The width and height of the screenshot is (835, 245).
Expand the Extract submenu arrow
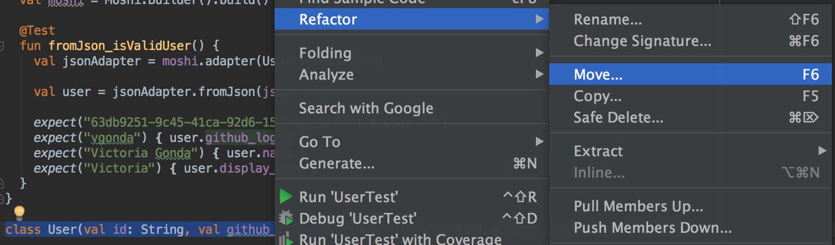(822, 151)
